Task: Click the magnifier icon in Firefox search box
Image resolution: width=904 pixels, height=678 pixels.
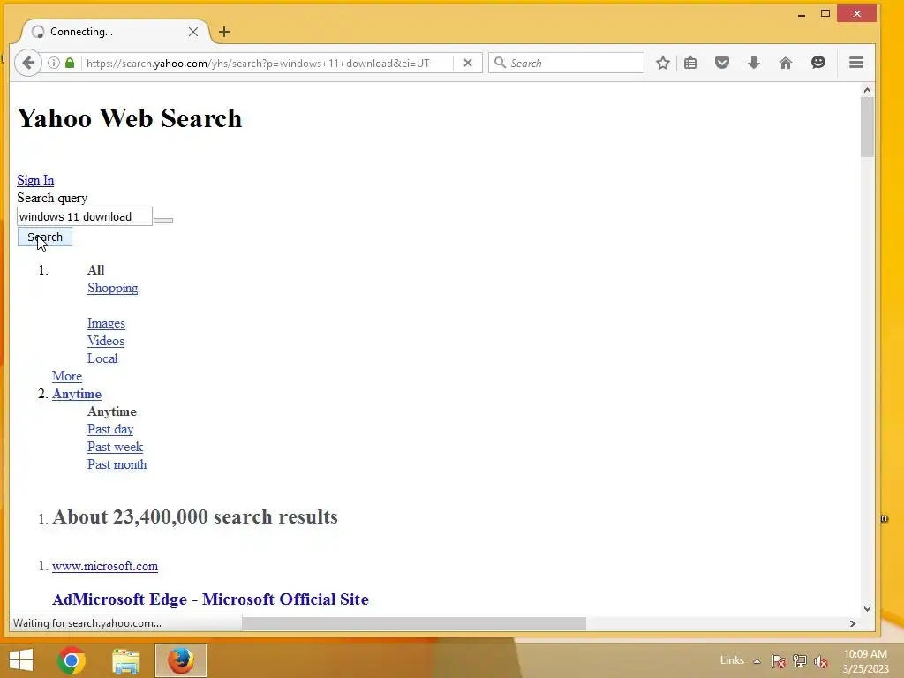Action: (x=500, y=63)
